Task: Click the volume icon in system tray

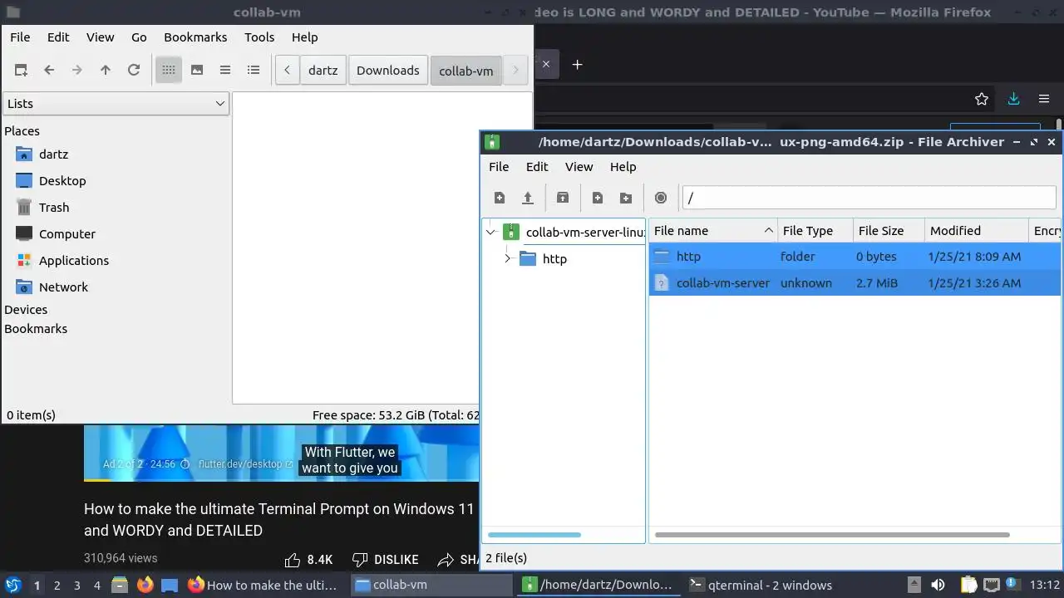Action: tap(938, 585)
